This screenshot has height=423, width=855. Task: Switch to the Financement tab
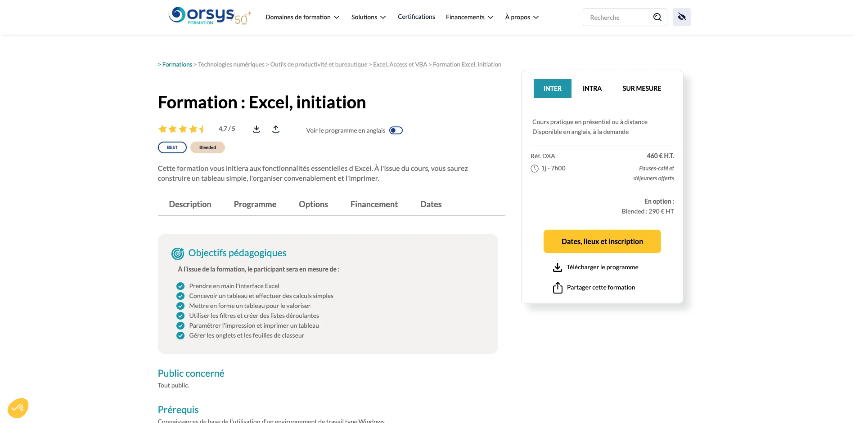(x=374, y=205)
